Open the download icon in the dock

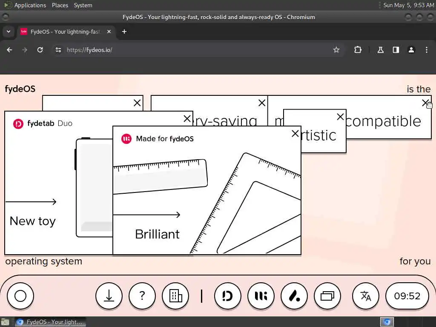(109, 296)
